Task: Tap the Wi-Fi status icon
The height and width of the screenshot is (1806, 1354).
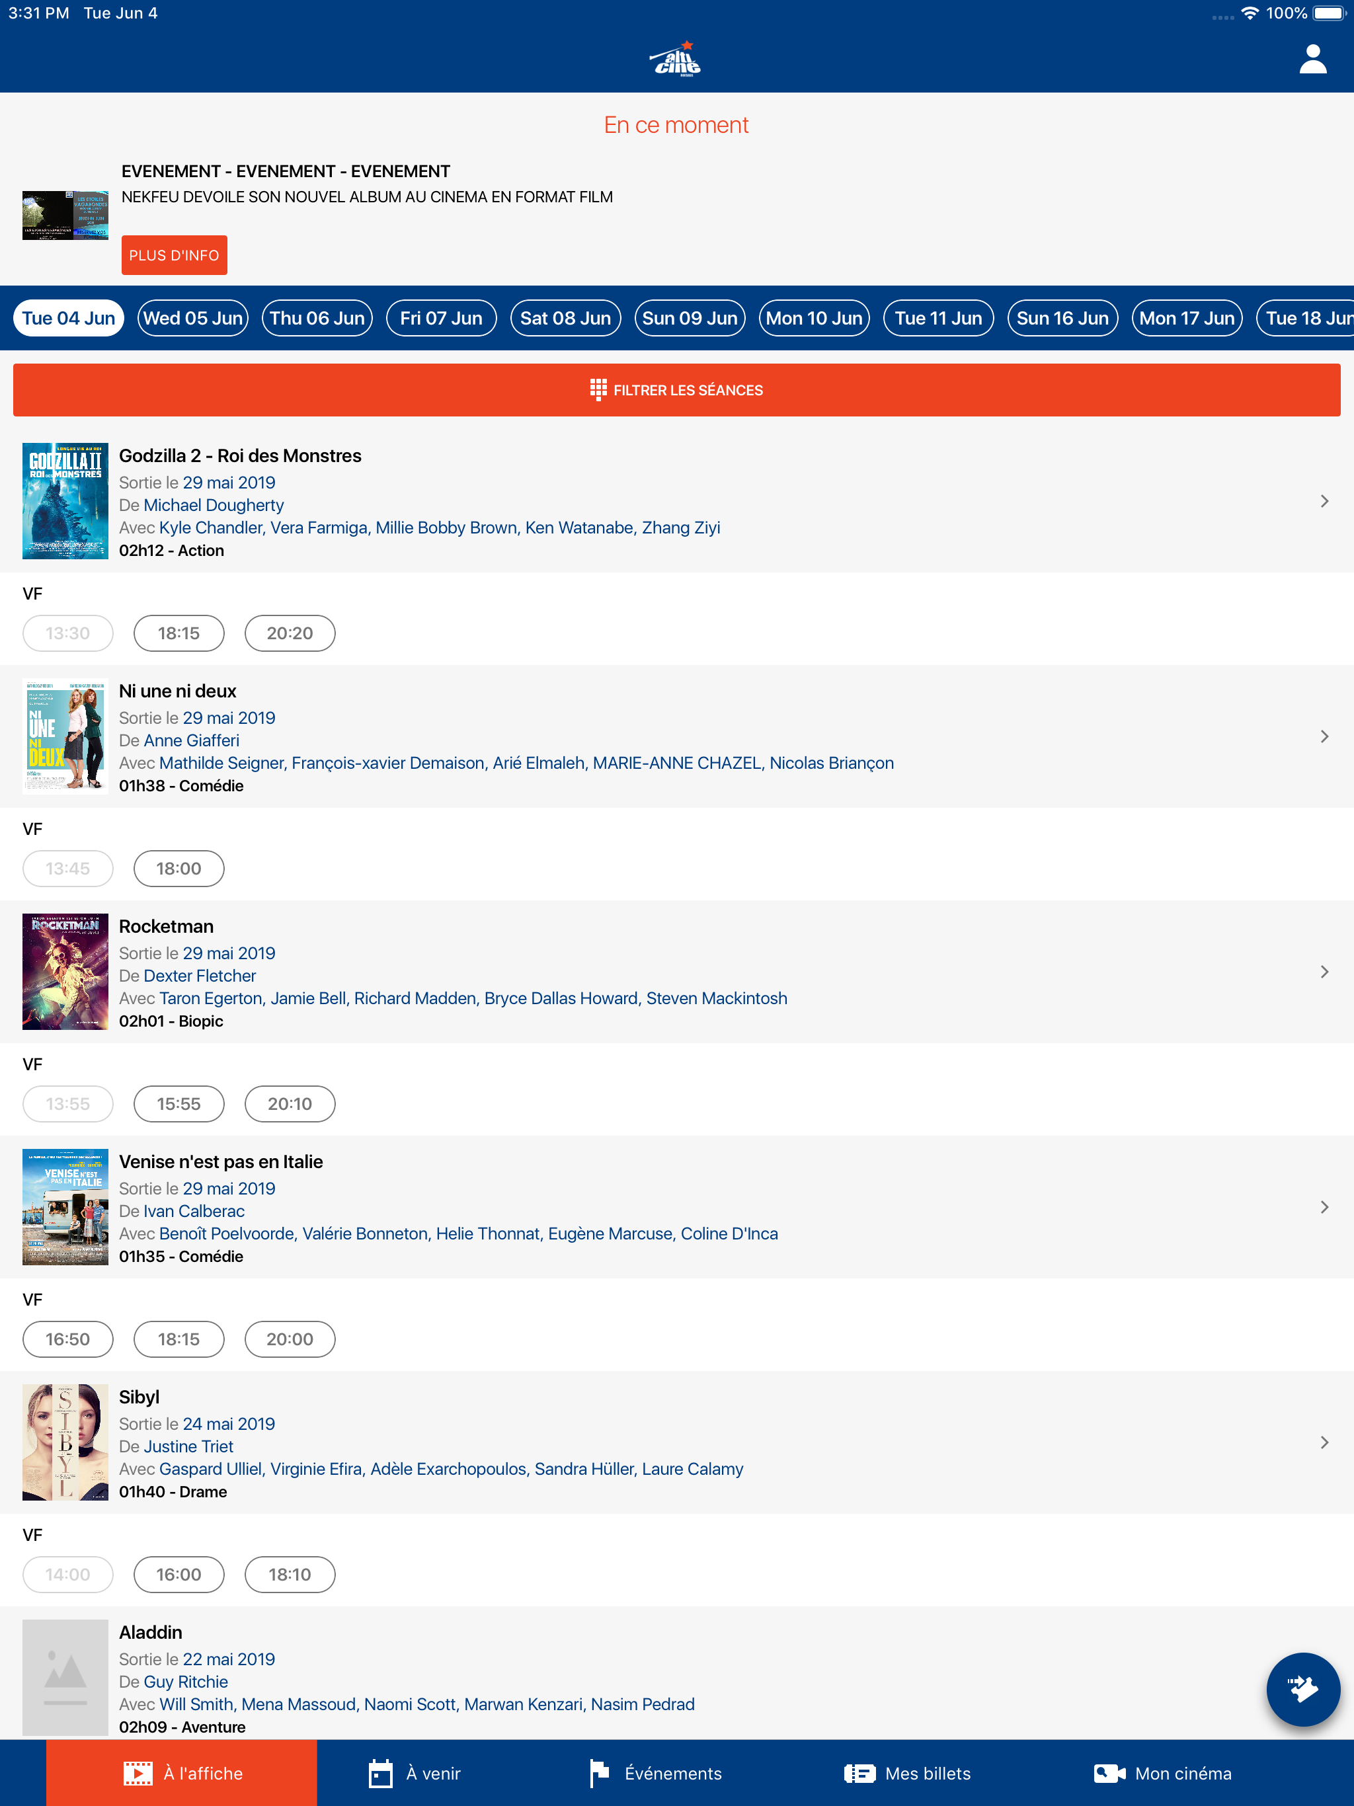Action: click(x=1249, y=13)
